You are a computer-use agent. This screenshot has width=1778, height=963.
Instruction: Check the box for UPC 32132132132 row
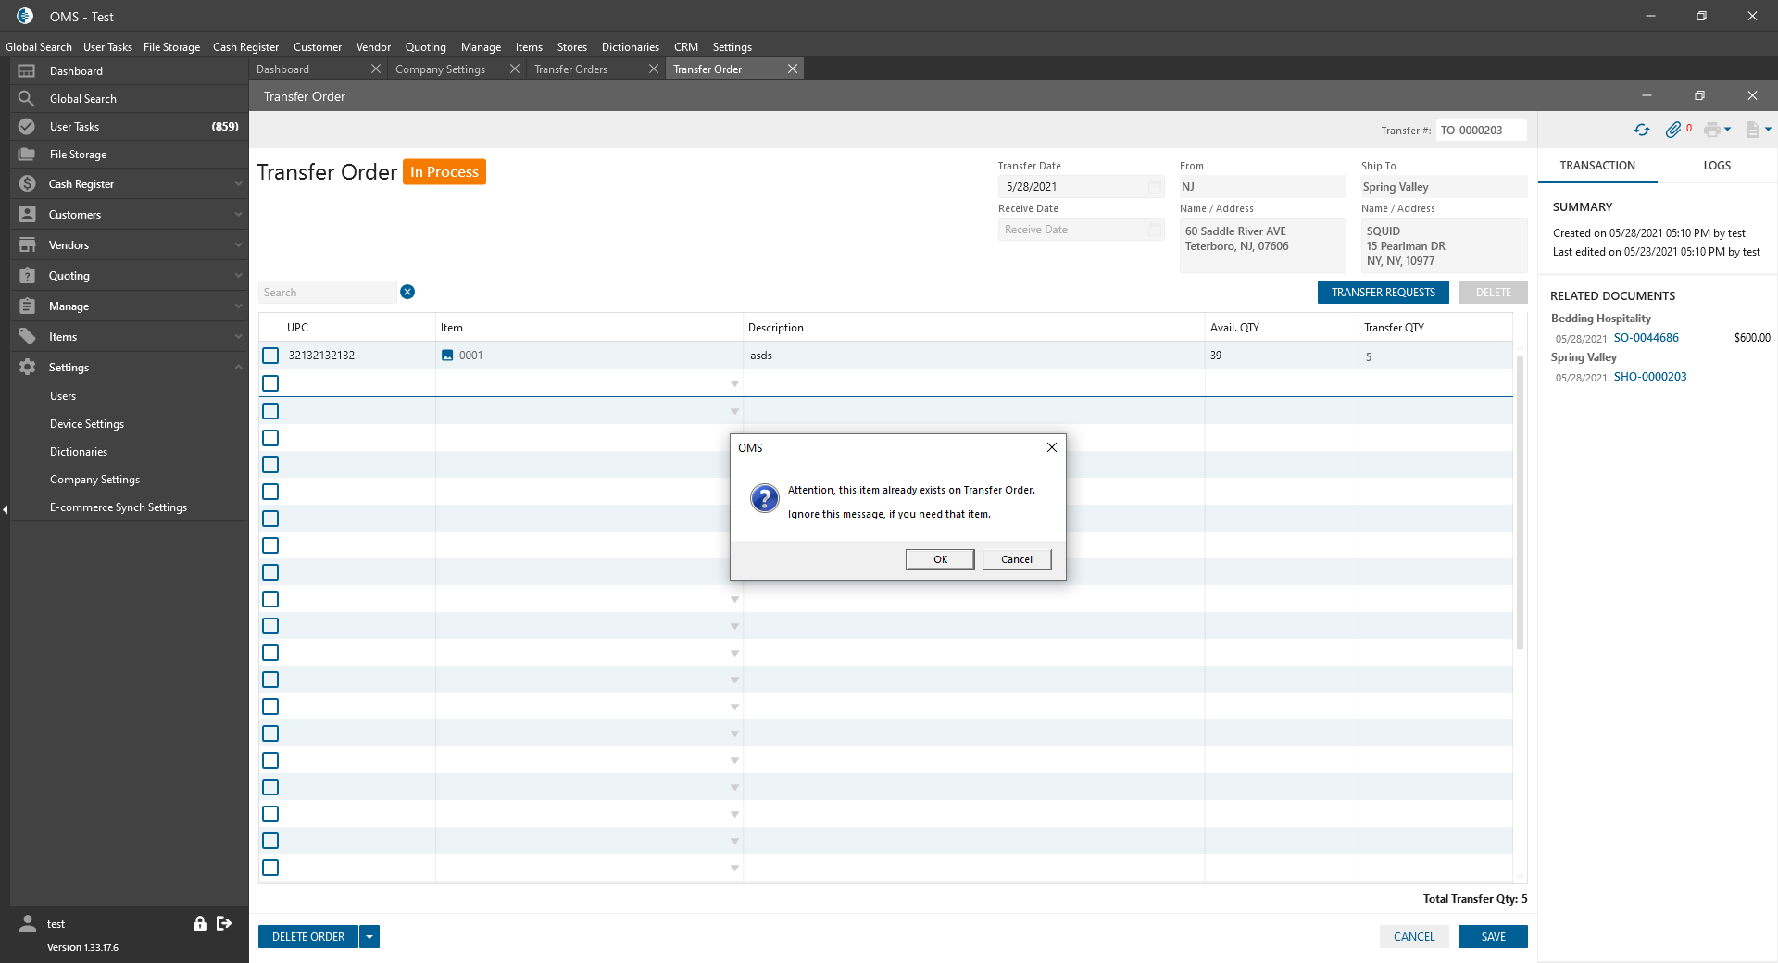tap(270, 356)
